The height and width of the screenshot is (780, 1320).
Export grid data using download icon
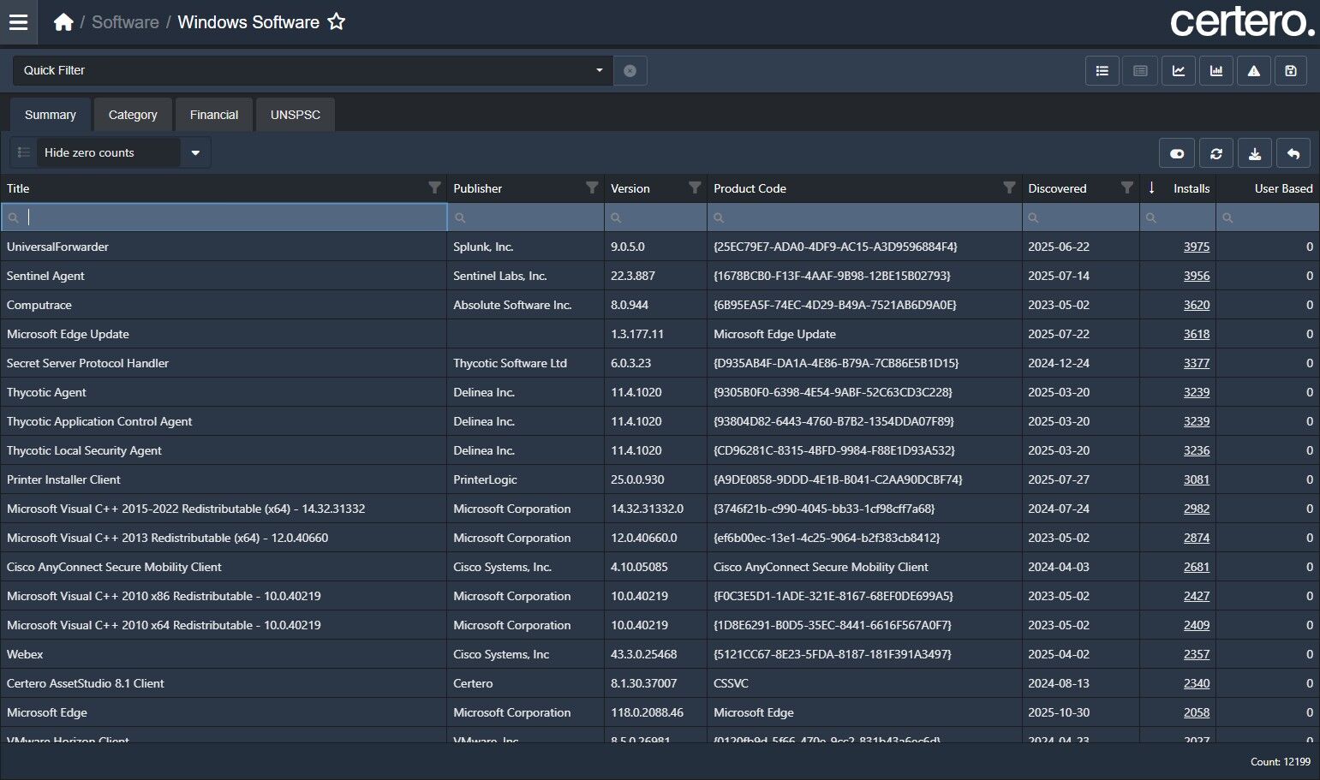pos(1255,154)
